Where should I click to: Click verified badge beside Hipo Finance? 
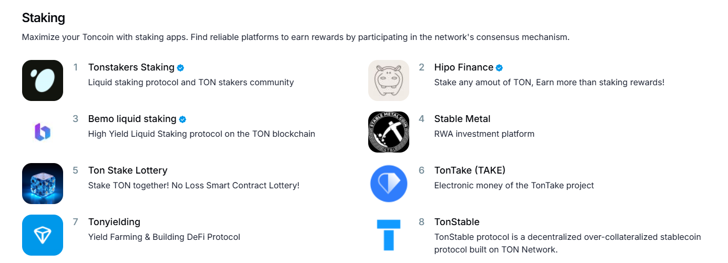499,68
